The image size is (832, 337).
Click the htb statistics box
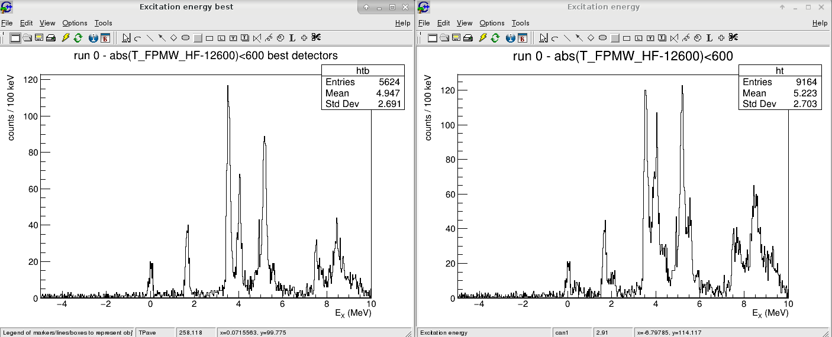click(x=363, y=87)
